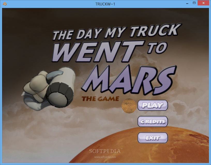The width and height of the screenshot is (211, 165).
Task: Quit the game via EXIT button
Action: pyautogui.click(x=153, y=138)
